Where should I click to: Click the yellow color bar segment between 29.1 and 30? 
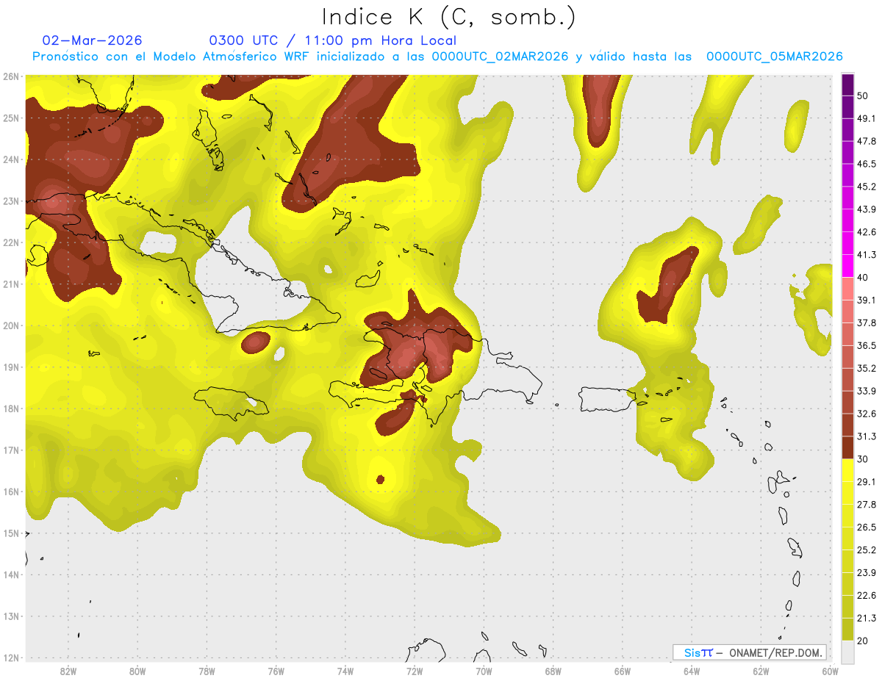[x=847, y=470]
